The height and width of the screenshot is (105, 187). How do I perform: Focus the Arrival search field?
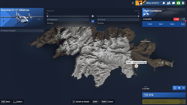[x=118, y=20]
